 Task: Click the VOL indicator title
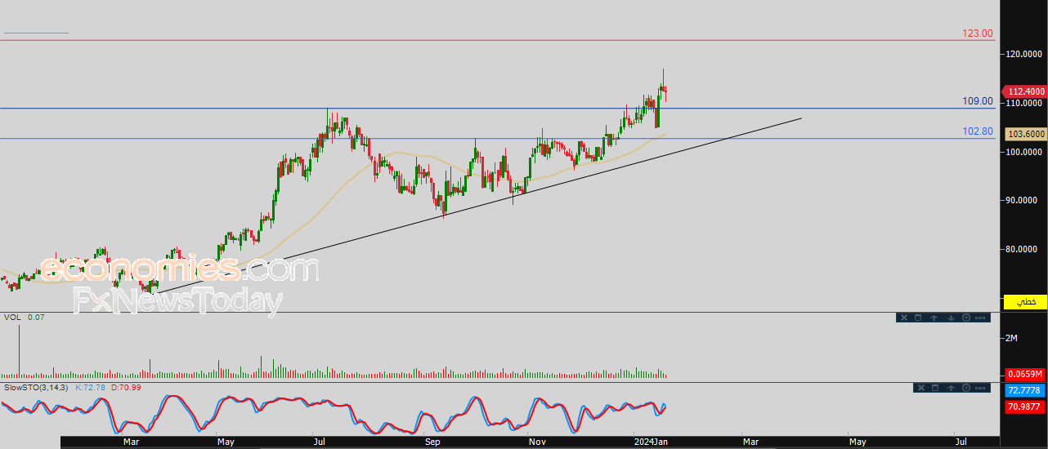point(12,317)
